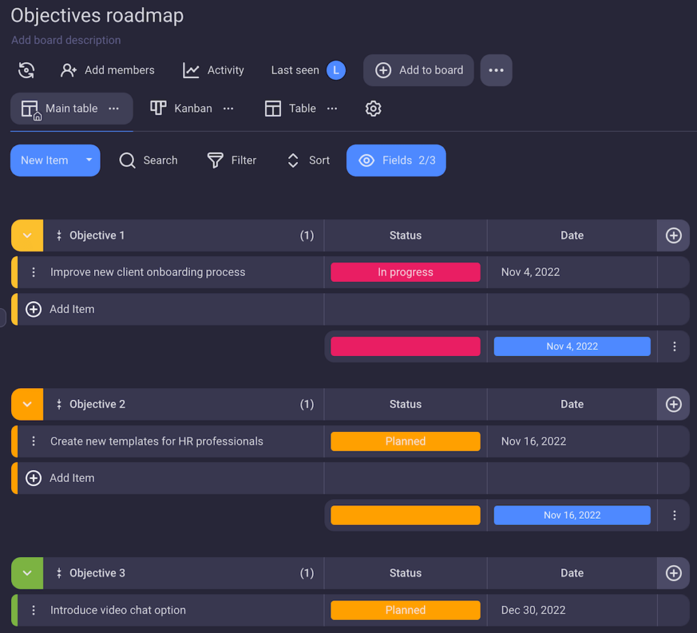The height and width of the screenshot is (633, 697).
Task: Click the Sort arrows option
Action: pos(293,160)
